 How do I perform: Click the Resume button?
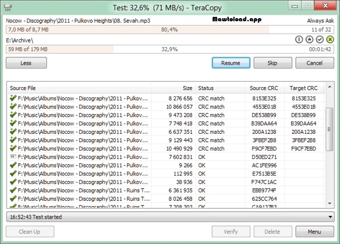tap(231, 63)
